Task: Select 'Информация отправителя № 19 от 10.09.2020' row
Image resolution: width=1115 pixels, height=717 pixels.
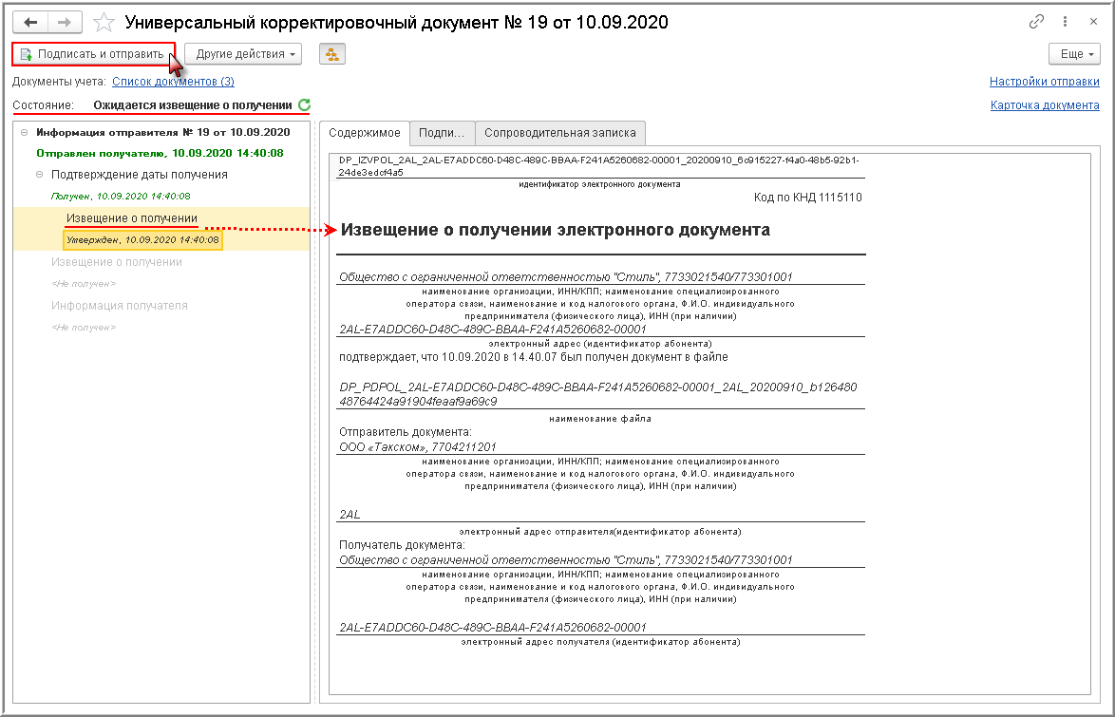Action: 162,132
